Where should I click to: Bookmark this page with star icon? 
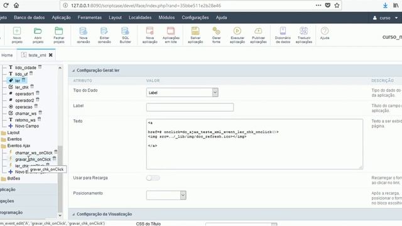click(x=337, y=5)
